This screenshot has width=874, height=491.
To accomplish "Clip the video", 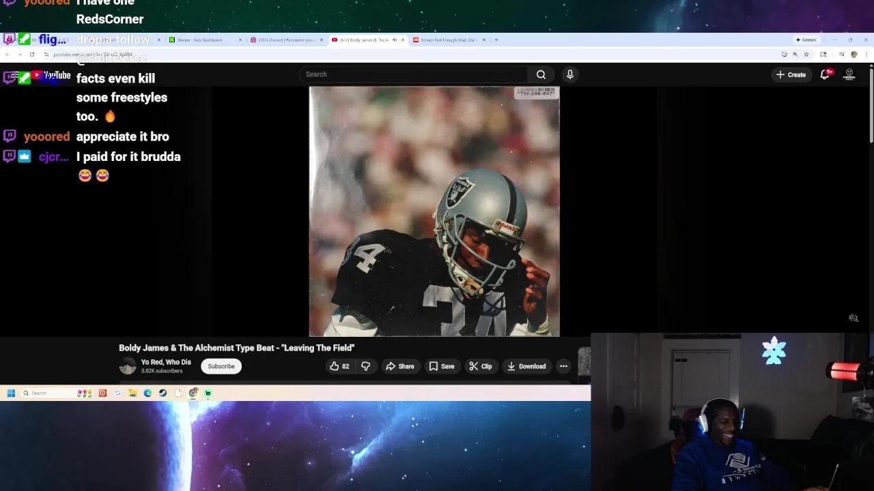I will 480,366.
